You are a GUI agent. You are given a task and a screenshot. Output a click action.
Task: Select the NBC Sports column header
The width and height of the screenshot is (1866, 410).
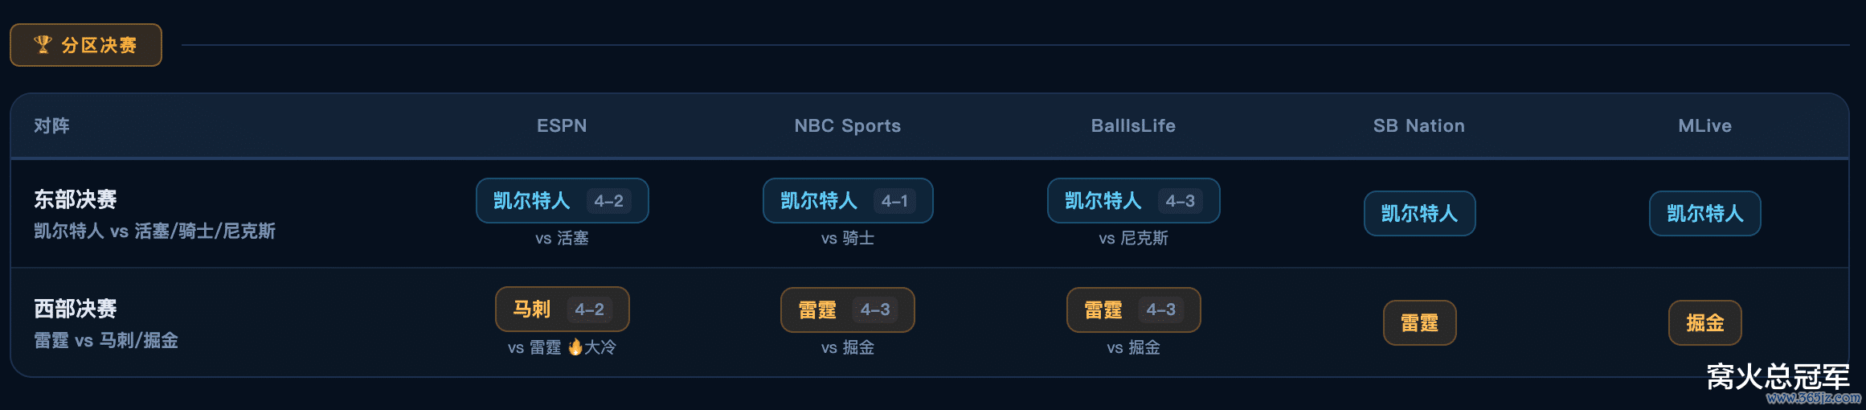[847, 126]
